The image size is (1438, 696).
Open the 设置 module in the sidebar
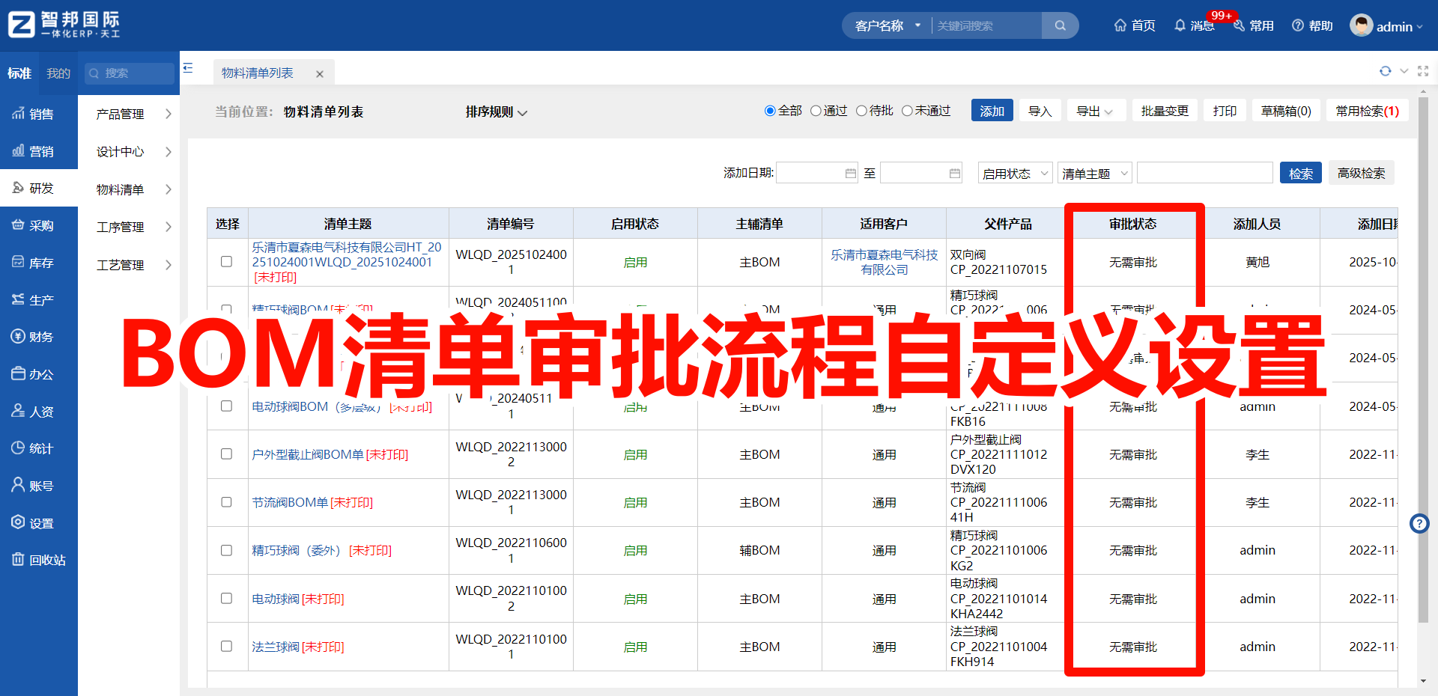(x=39, y=522)
